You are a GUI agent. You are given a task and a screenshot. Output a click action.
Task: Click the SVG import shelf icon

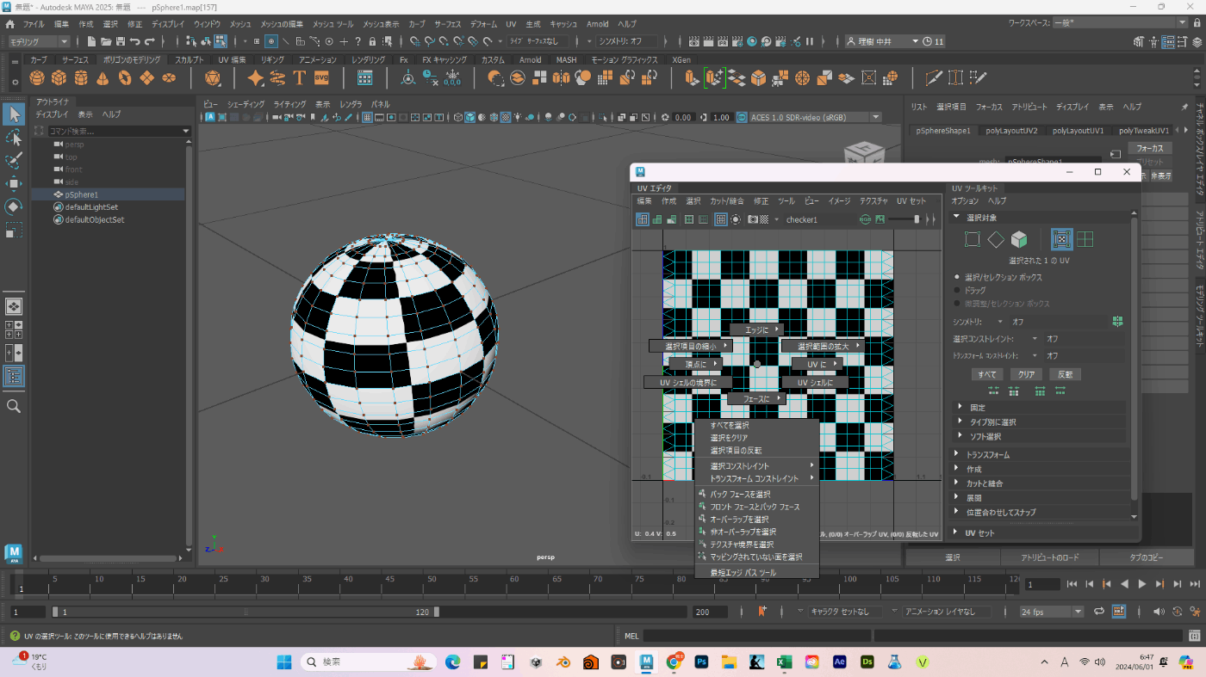321,78
